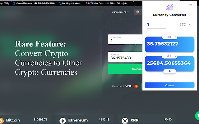The width and height of the screenshot is (199, 124).
Task: Open the Dialog | Dialog bookmark
Action: pos(117,3)
